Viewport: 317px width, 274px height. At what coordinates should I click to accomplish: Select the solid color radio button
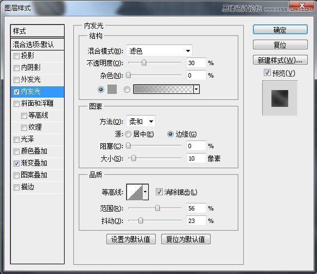click(x=101, y=90)
